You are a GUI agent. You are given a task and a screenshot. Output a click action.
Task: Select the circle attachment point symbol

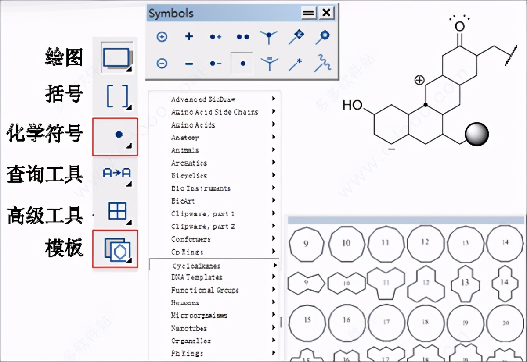(x=323, y=37)
